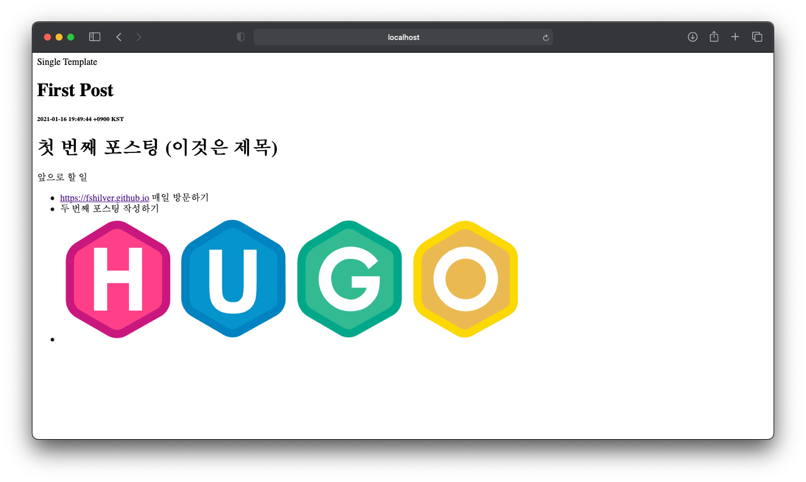
Task: Go back to the previous page
Action: click(119, 37)
